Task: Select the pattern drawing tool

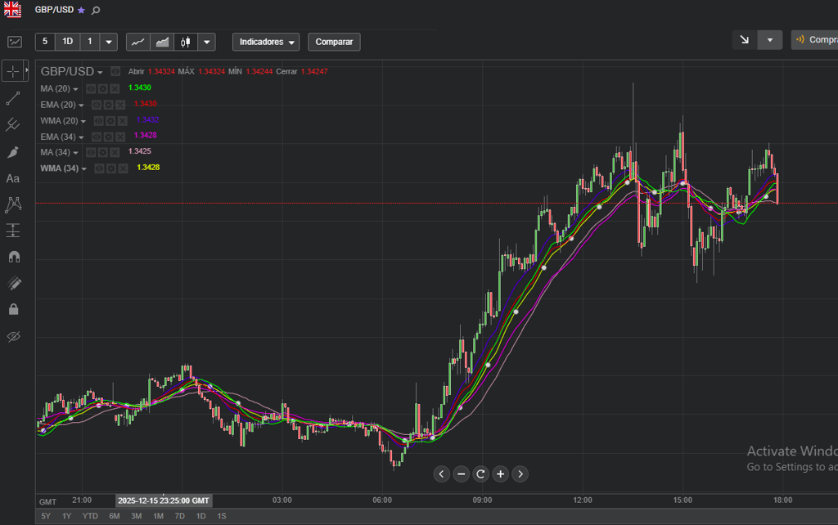Action: (x=13, y=204)
